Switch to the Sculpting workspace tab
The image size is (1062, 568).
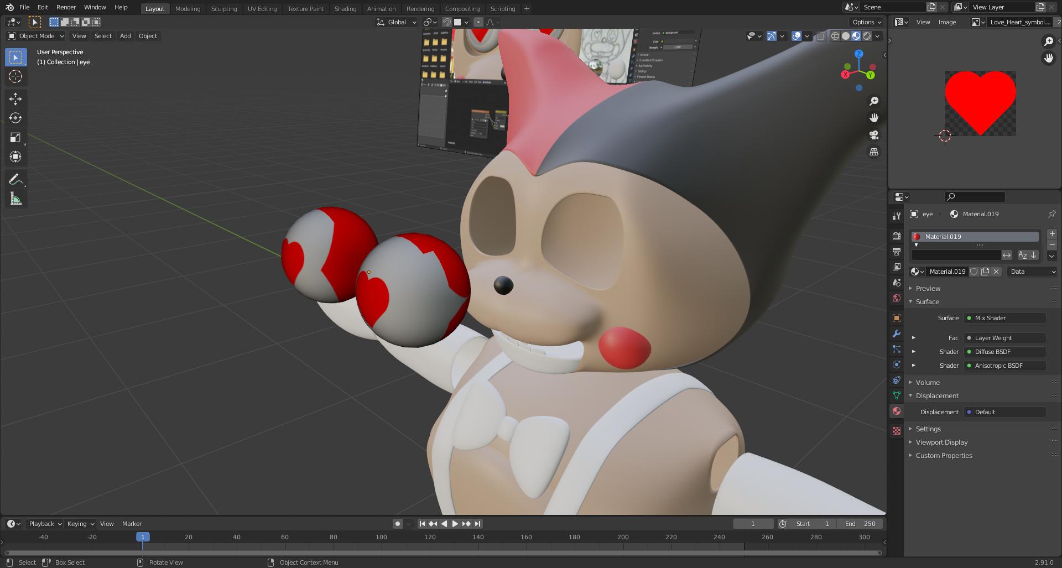224,9
